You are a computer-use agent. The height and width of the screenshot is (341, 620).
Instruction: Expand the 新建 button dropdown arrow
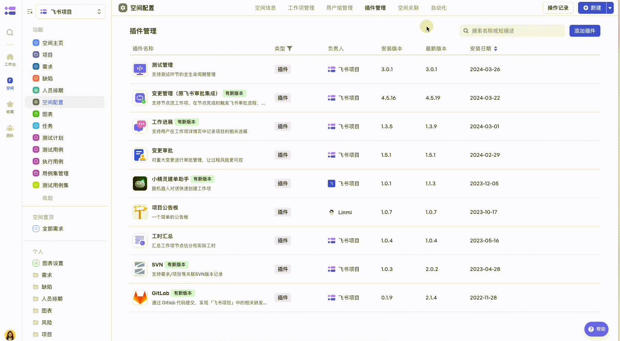610,8
